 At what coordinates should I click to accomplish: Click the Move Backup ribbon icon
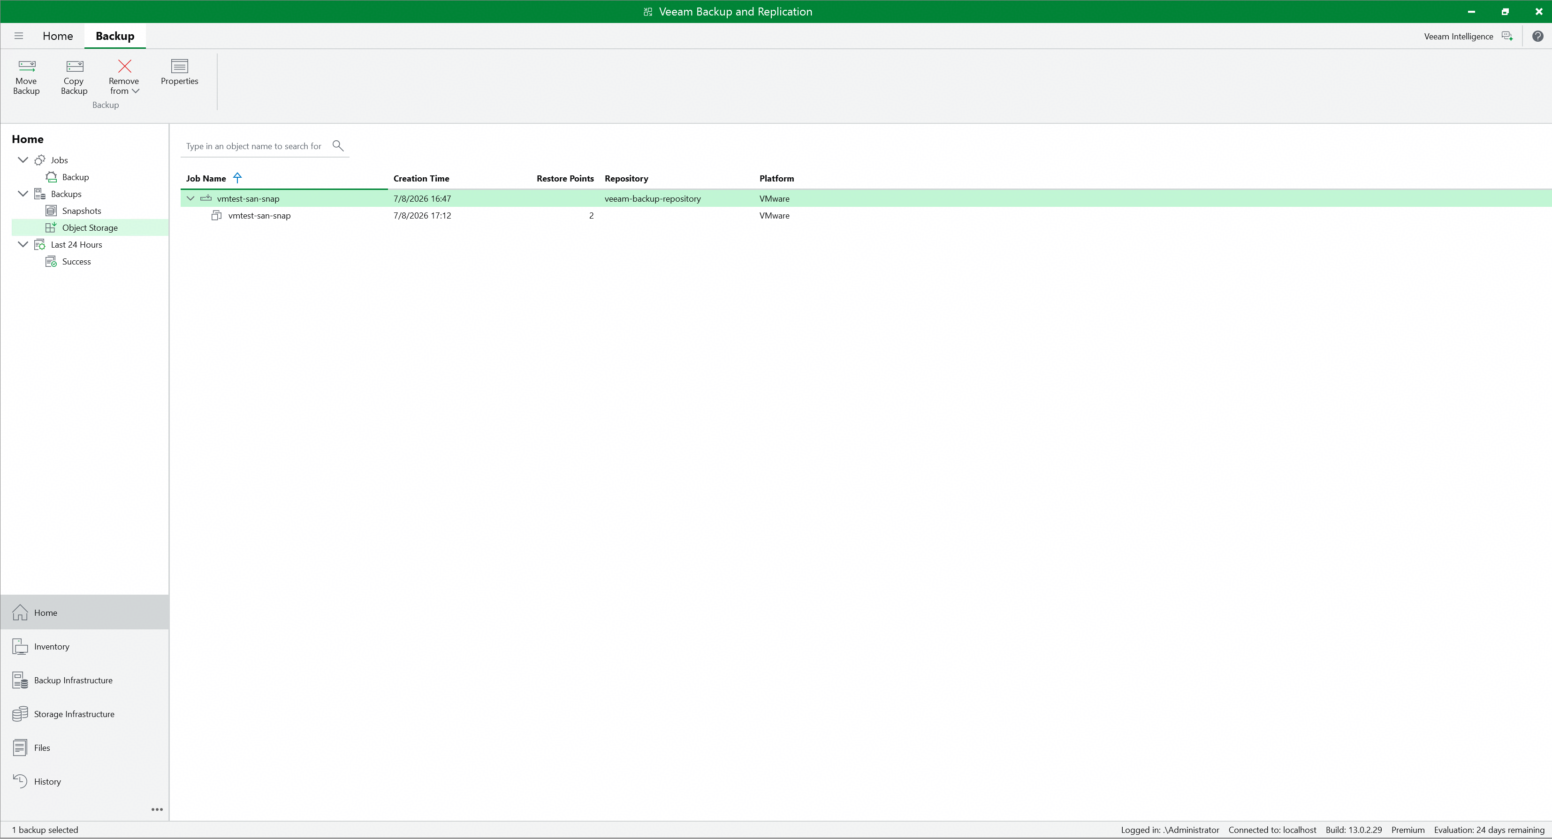pos(27,66)
